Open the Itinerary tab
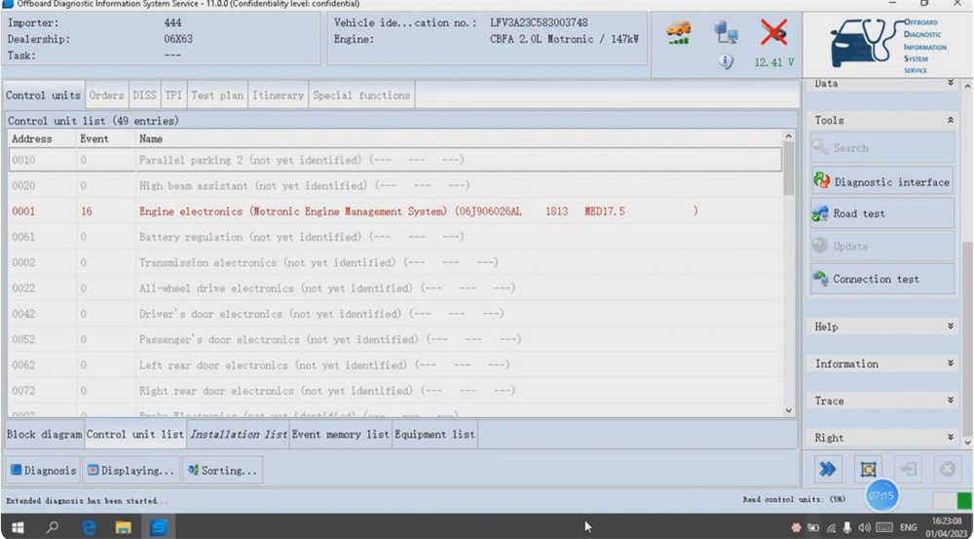The height and width of the screenshot is (539, 974). coord(278,96)
